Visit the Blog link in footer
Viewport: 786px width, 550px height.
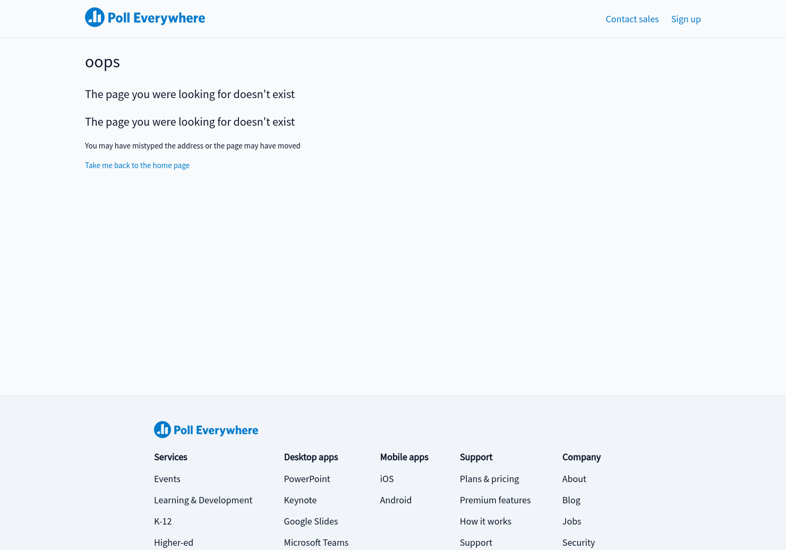point(571,500)
